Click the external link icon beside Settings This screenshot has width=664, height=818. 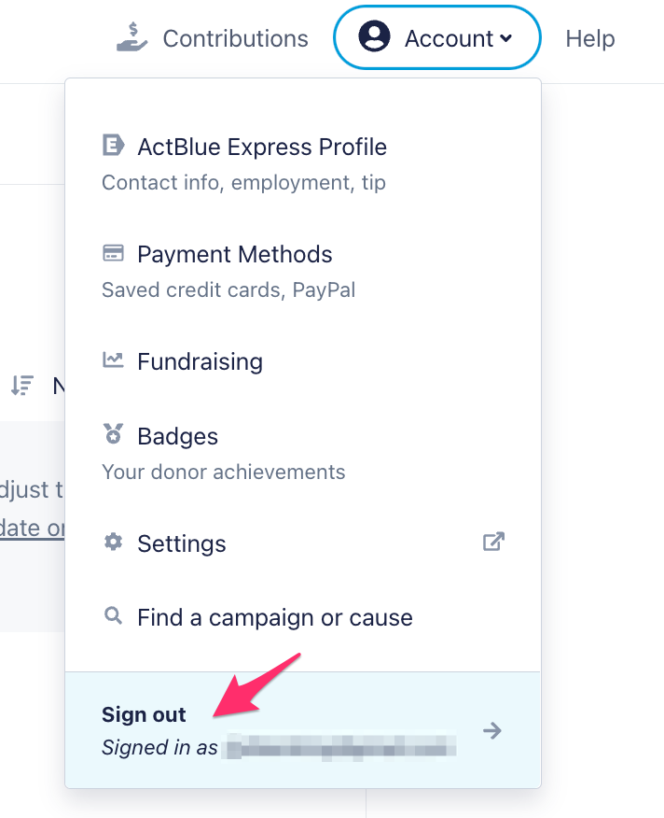pos(493,542)
